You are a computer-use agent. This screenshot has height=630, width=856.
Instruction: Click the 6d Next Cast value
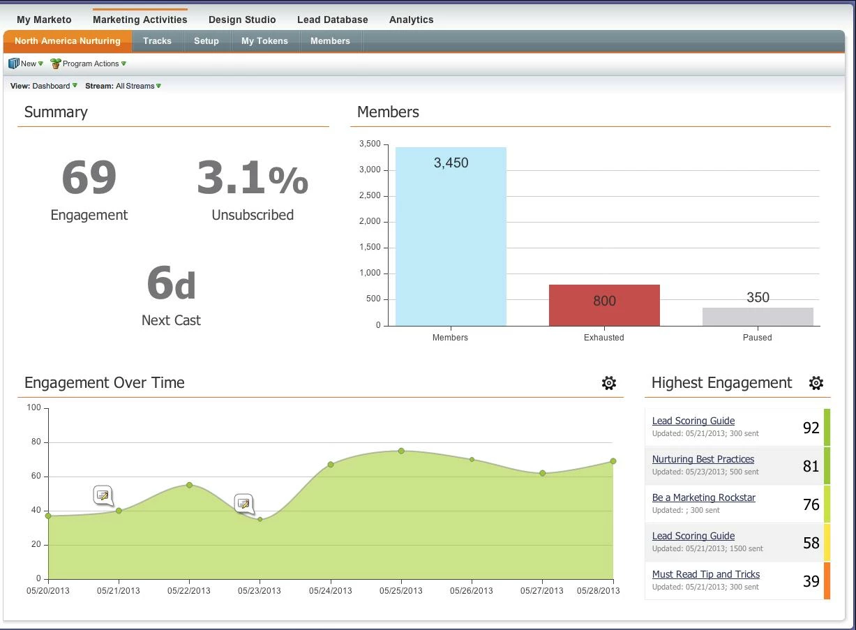click(171, 283)
